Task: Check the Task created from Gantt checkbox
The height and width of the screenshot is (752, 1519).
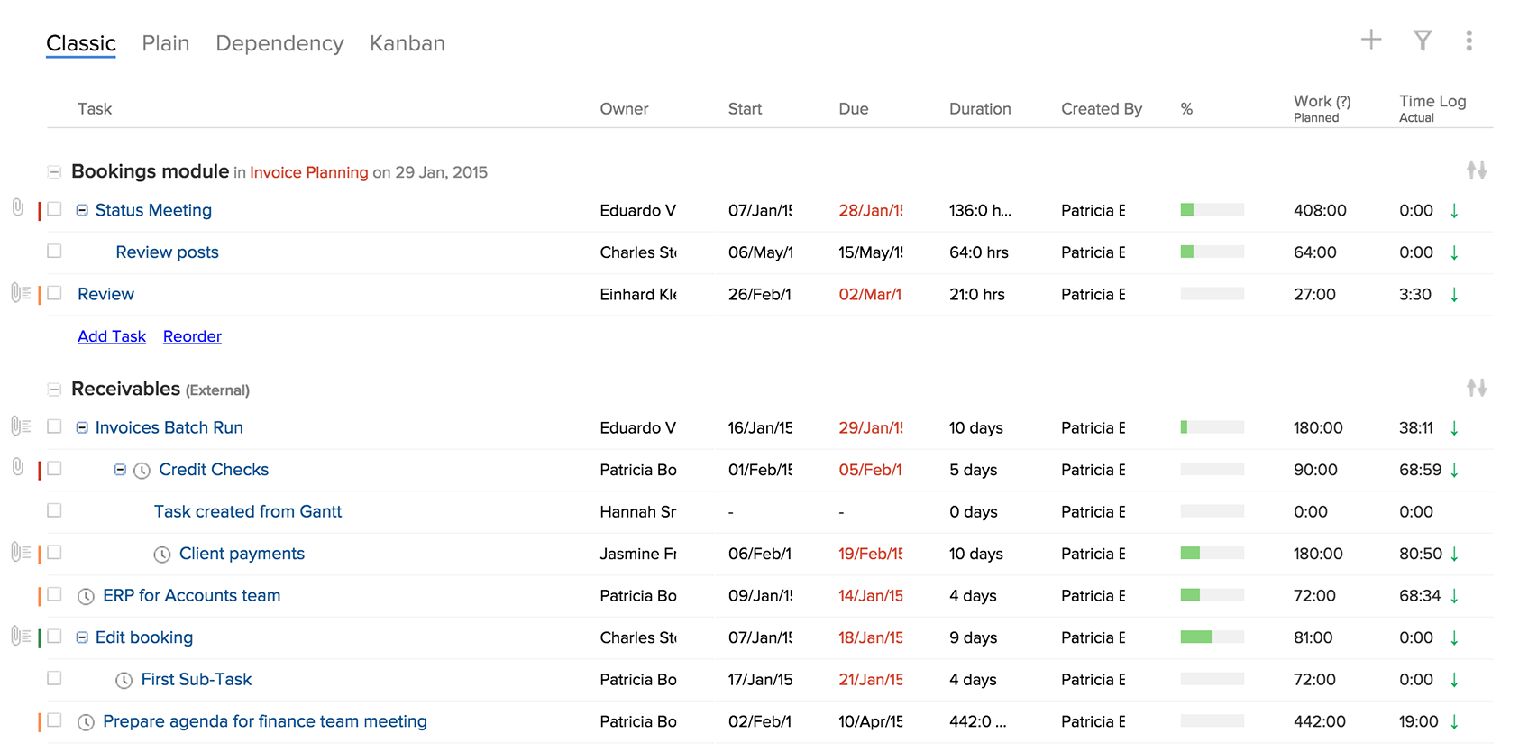Action: (x=55, y=510)
